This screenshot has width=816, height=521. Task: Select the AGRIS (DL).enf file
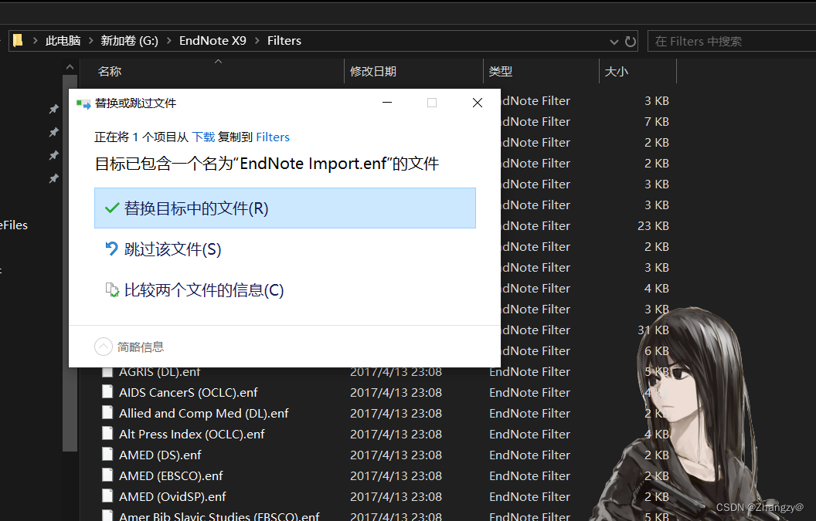coord(159,372)
